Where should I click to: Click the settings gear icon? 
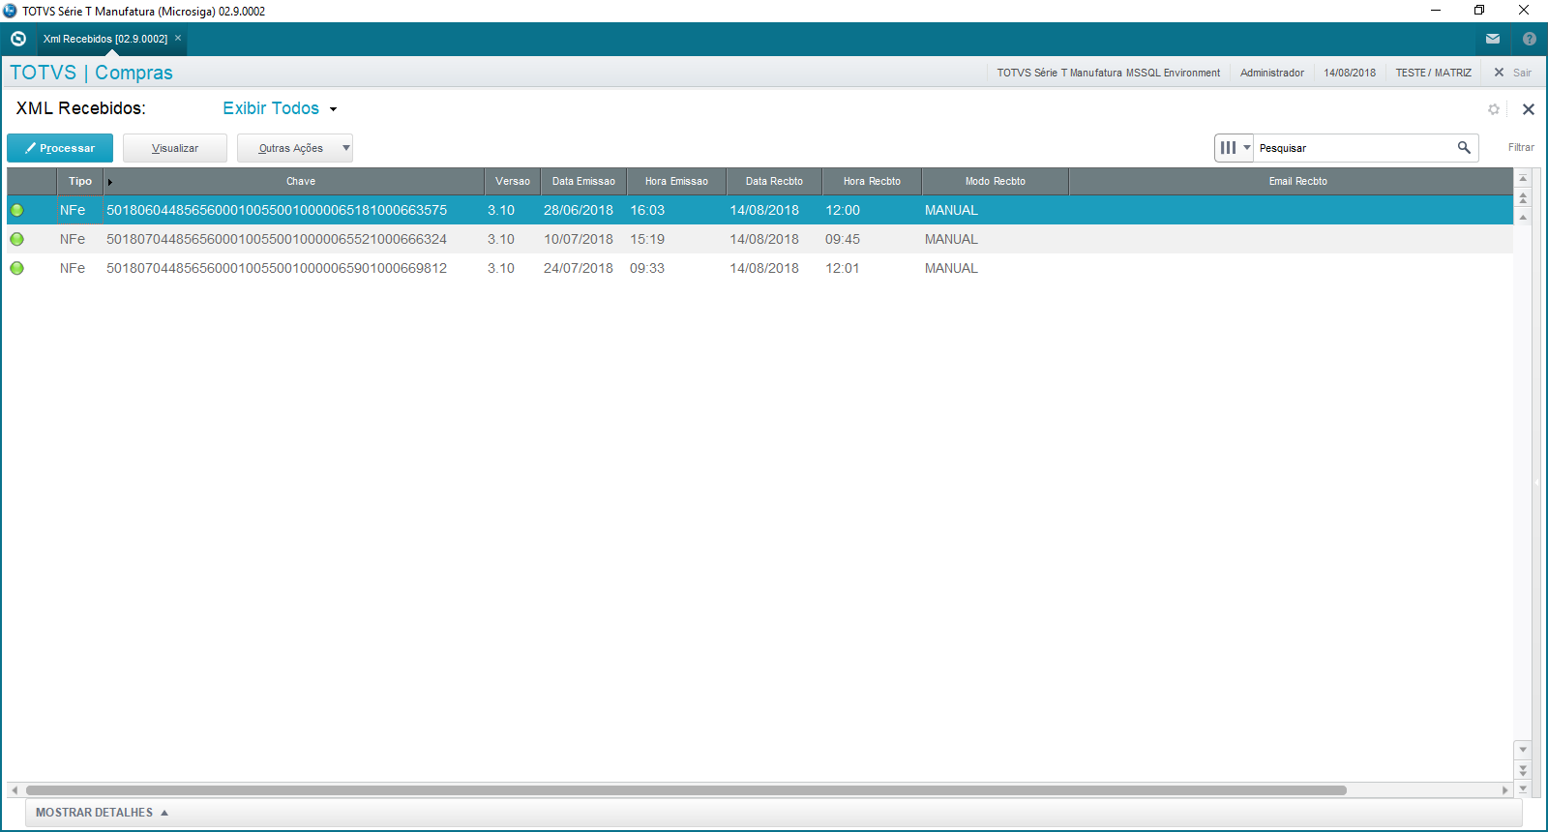pos(1494,109)
